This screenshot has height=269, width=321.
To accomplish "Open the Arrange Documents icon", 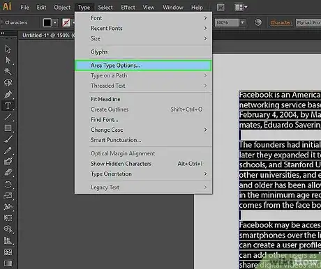I will (241, 8).
